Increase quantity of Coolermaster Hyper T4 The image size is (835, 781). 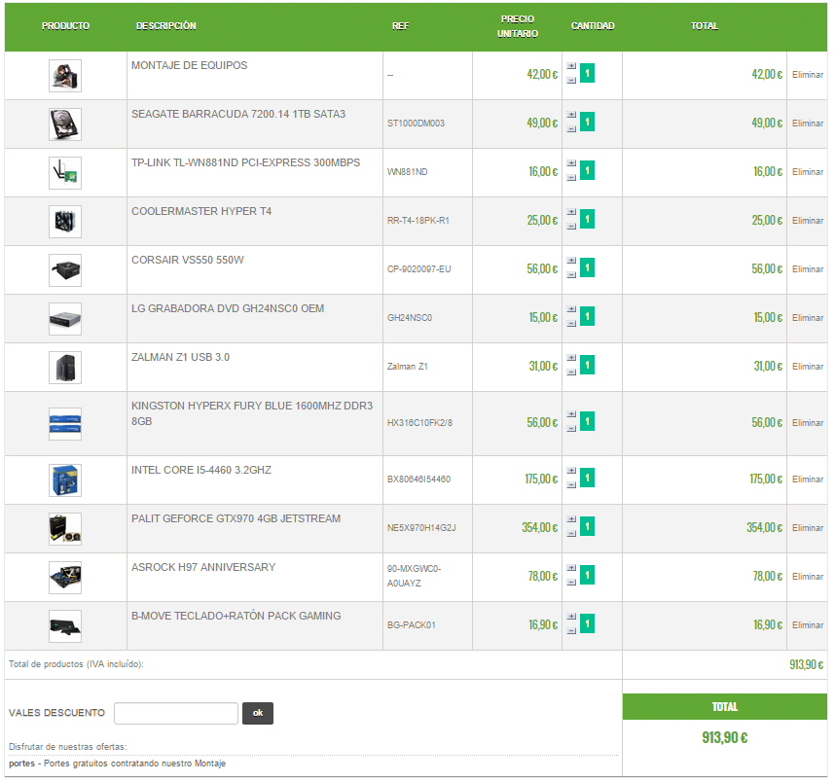pos(571,212)
